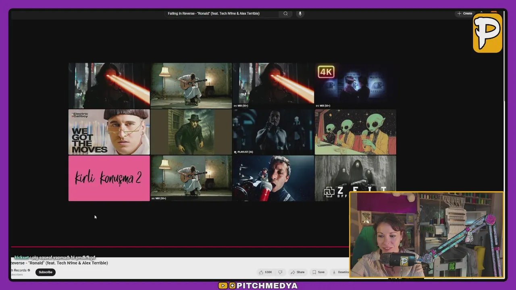Open the PLAYLIST (36) suggestion
This screenshot has width=516, height=290.
coord(273,132)
